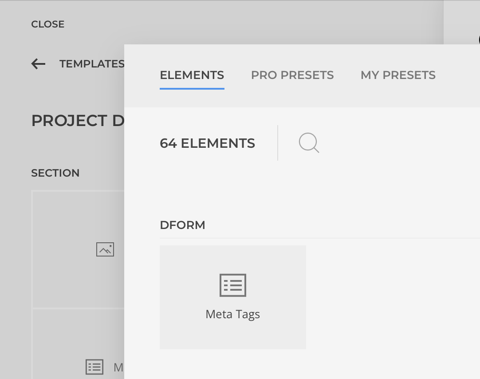Click the DFORM category heading

[182, 225]
